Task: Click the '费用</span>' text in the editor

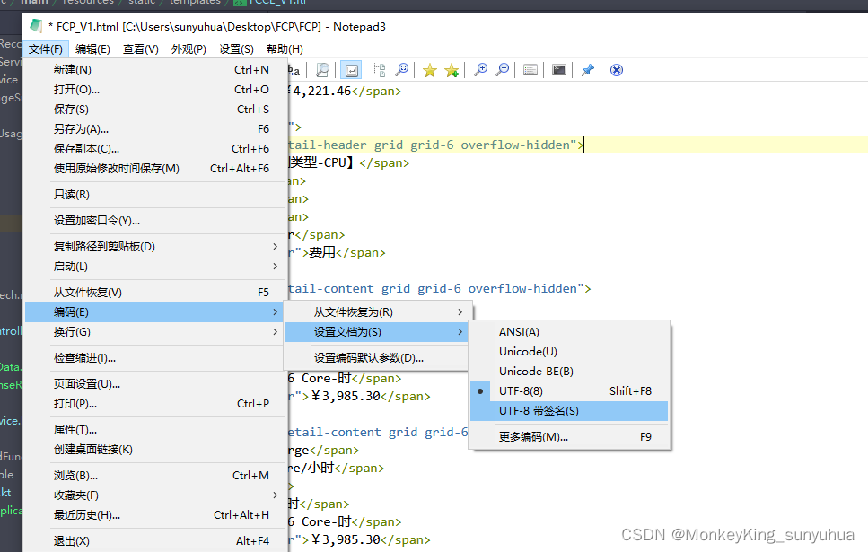Action: (346, 253)
